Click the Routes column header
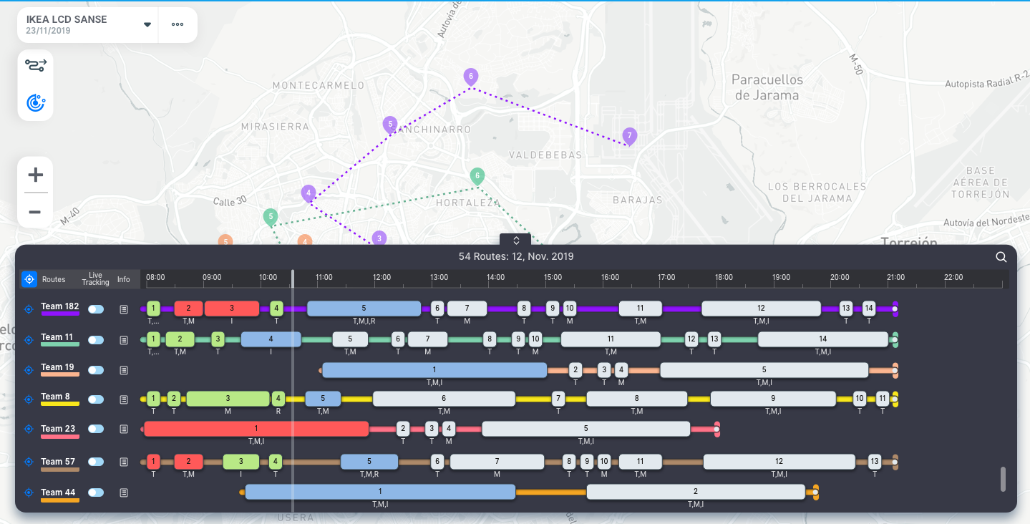Viewport: 1030px width, 524px height. [54, 279]
